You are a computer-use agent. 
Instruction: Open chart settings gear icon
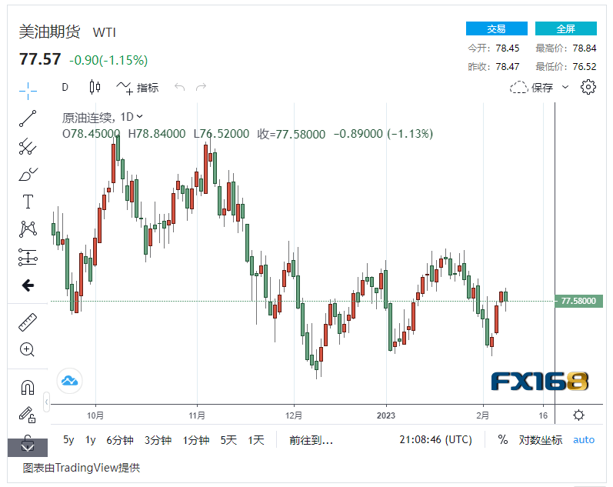[588, 87]
